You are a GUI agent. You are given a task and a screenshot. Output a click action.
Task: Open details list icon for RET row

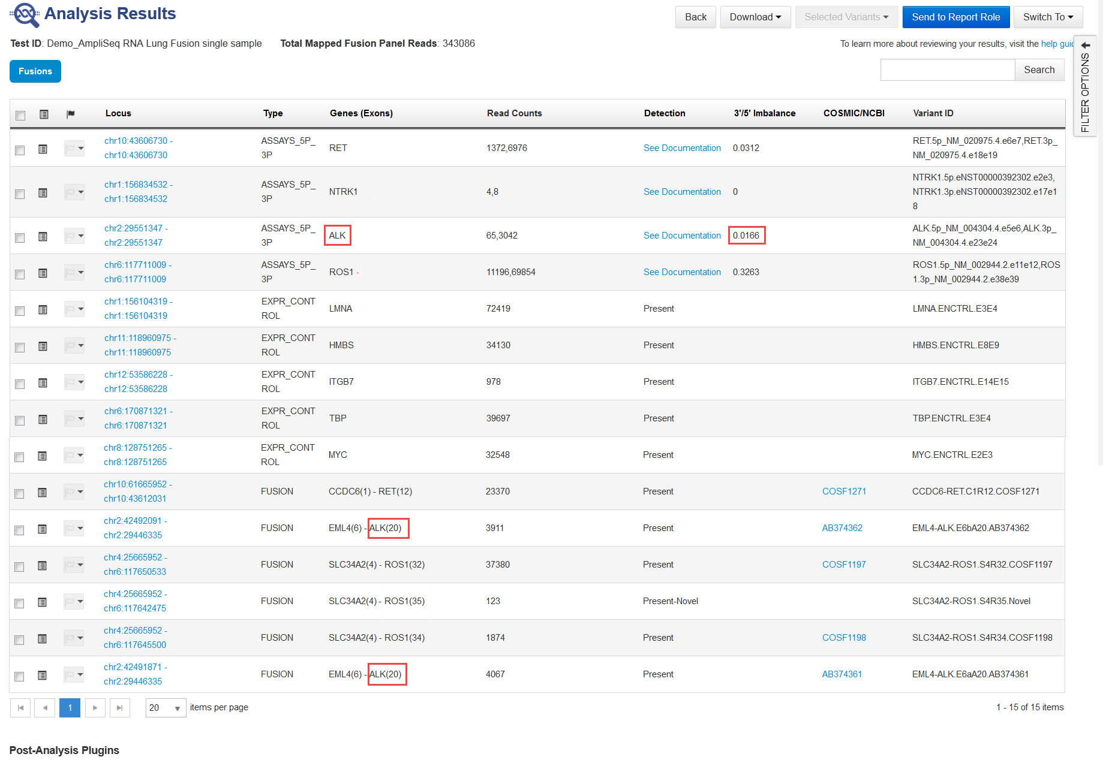43,149
